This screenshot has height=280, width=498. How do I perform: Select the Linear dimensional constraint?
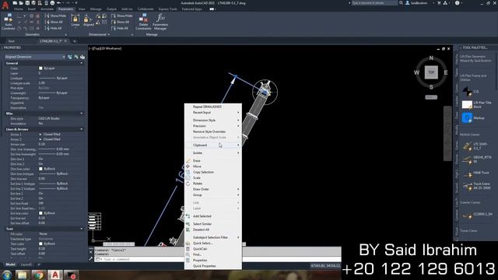75,21
